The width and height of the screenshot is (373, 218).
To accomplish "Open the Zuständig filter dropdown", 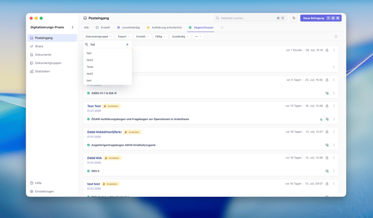I will (180, 36).
